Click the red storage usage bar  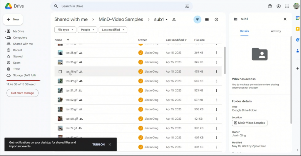[23, 80]
